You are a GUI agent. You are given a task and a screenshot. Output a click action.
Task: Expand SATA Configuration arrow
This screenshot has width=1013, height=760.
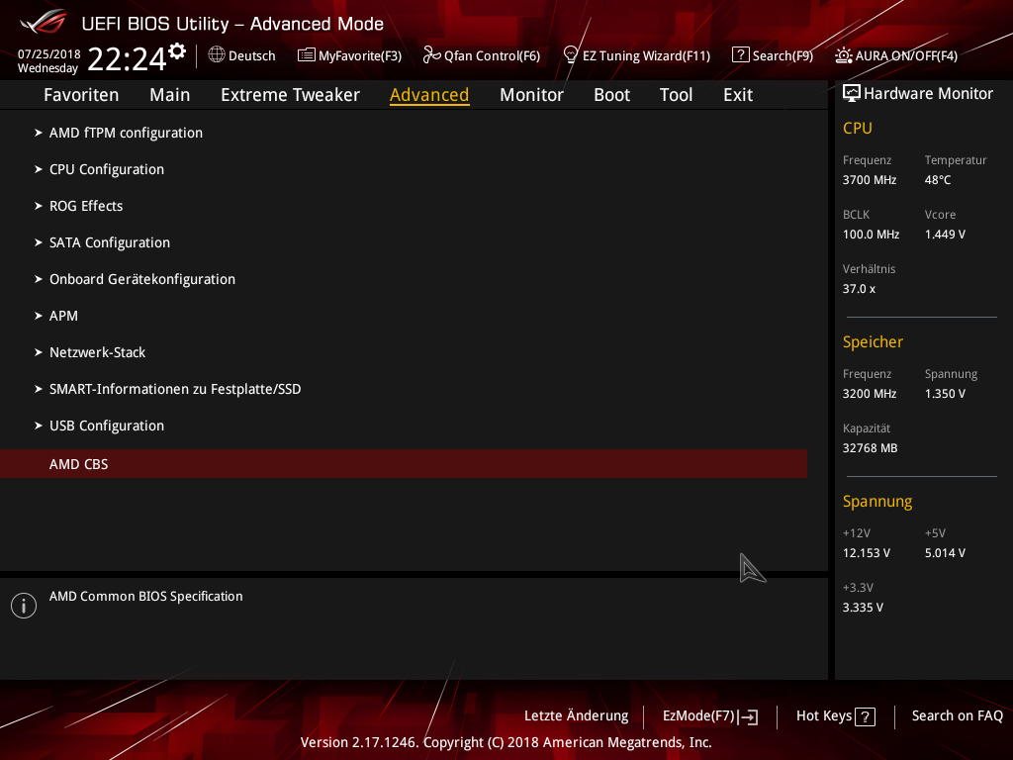click(x=39, y=242)
